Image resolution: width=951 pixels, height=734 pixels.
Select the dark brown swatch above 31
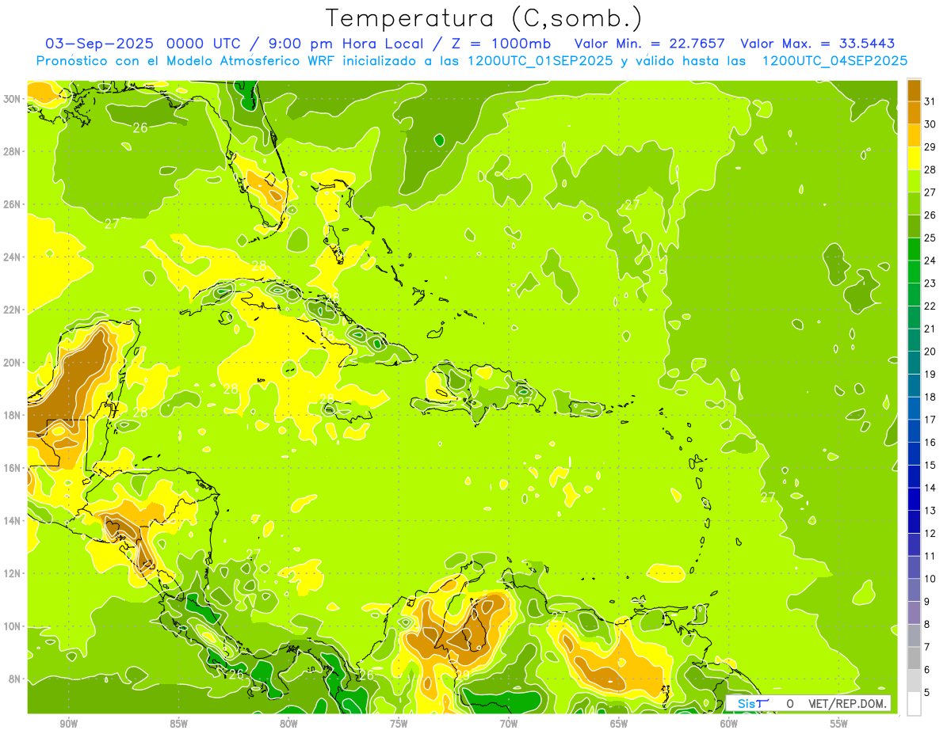914,90
